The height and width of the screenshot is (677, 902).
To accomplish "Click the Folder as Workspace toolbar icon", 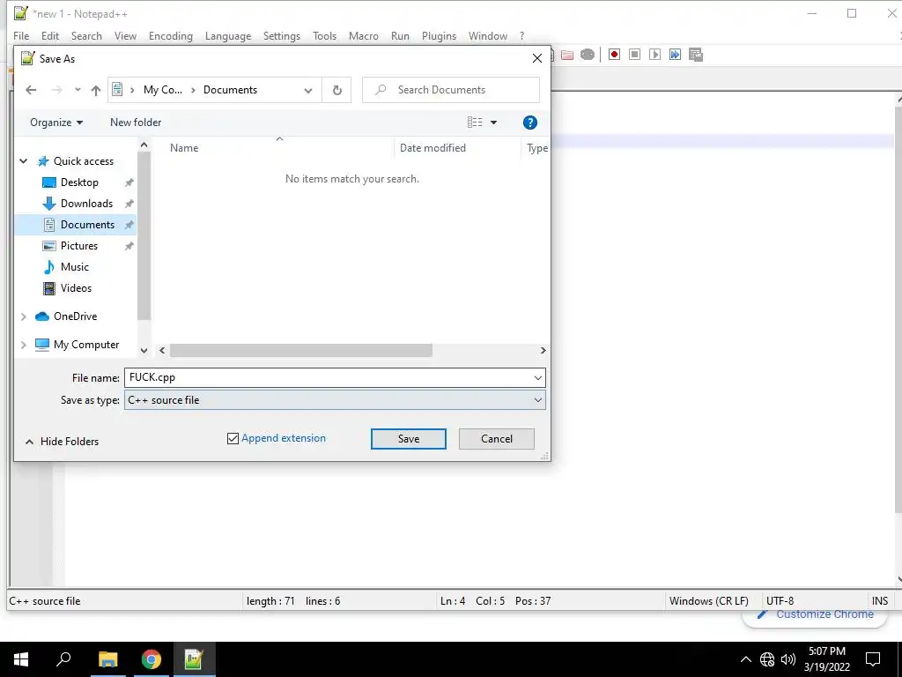I will pos(567,55).
